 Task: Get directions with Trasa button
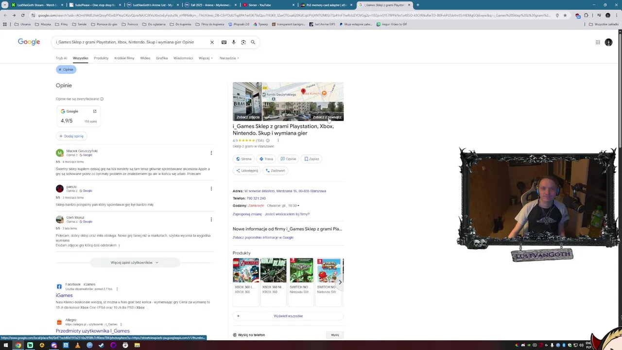[x=266, y=159]
